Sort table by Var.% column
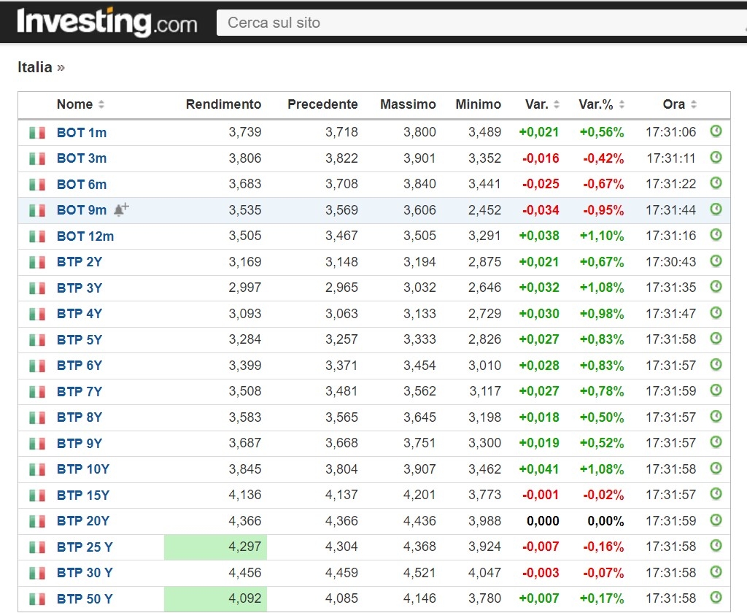 [x=601, y=104]
